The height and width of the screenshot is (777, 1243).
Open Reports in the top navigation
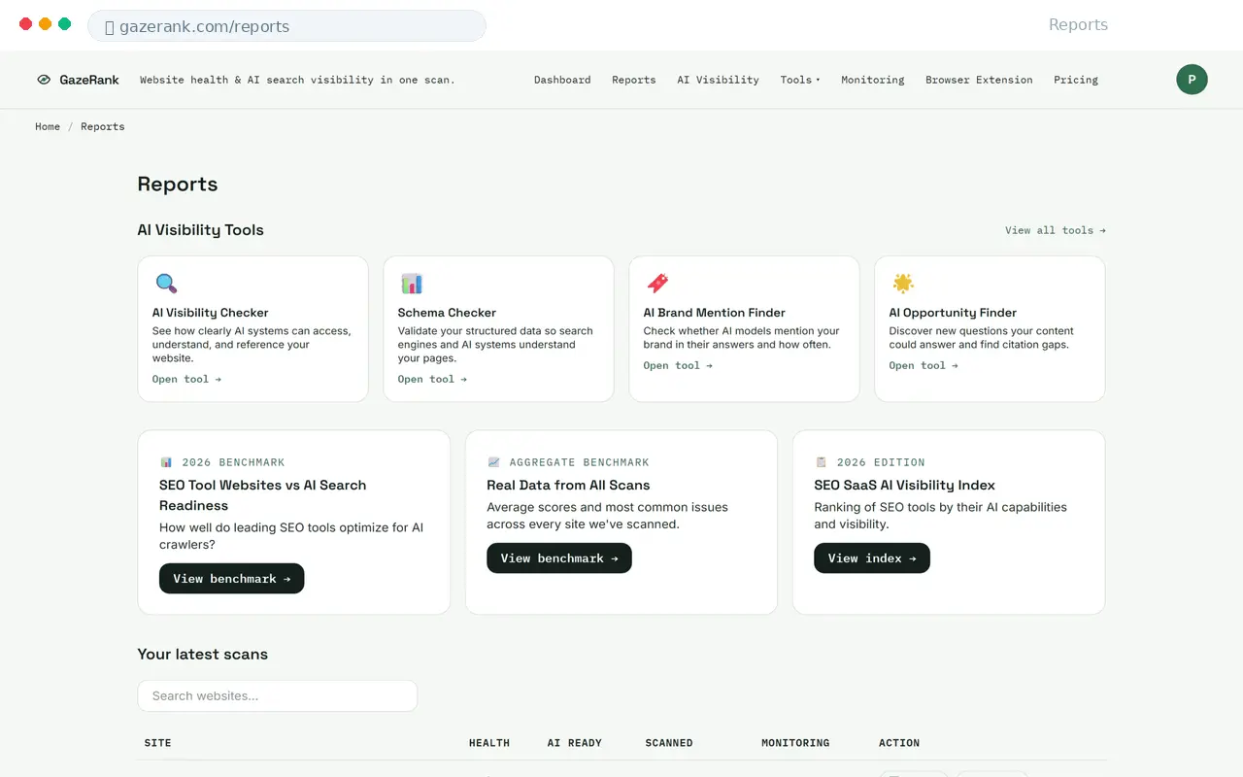pyautogui.click(x=633, y=80)
